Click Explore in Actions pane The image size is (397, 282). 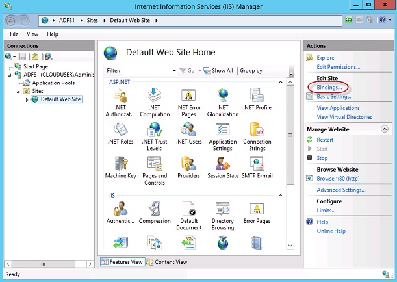point(326,58)
